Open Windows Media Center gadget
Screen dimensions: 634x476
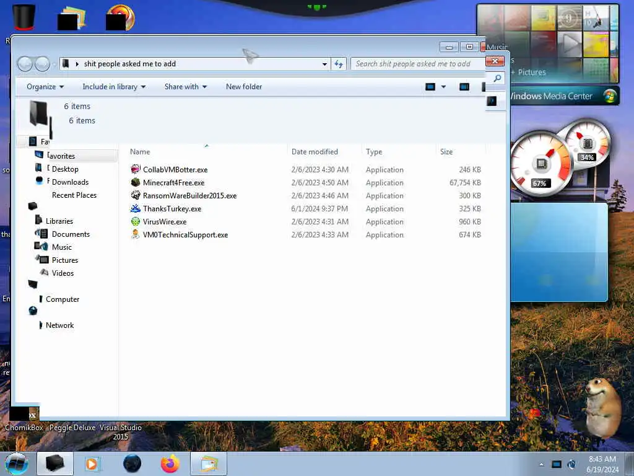565,96
